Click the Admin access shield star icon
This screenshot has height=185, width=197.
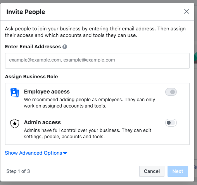[x=15, y=123]
